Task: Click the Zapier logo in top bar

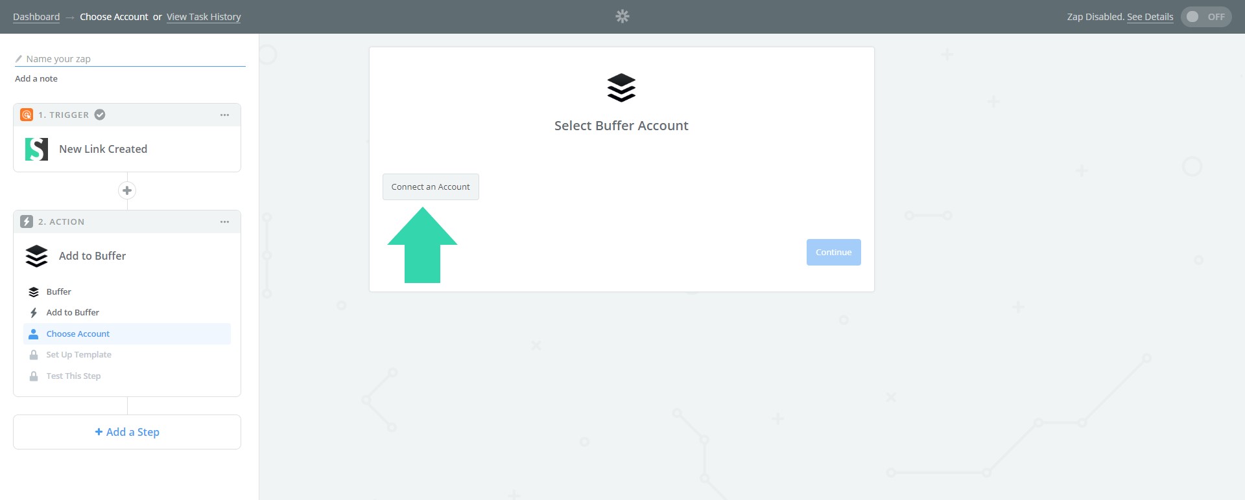Action: coord(622,16)
